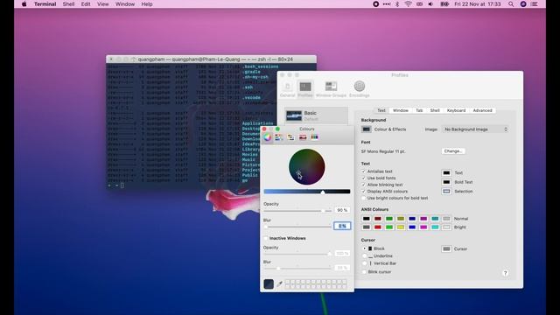This screenshot has width=560, height=315.
Task: Open the Bold Text colour swatch
Action: click(446, 182)
